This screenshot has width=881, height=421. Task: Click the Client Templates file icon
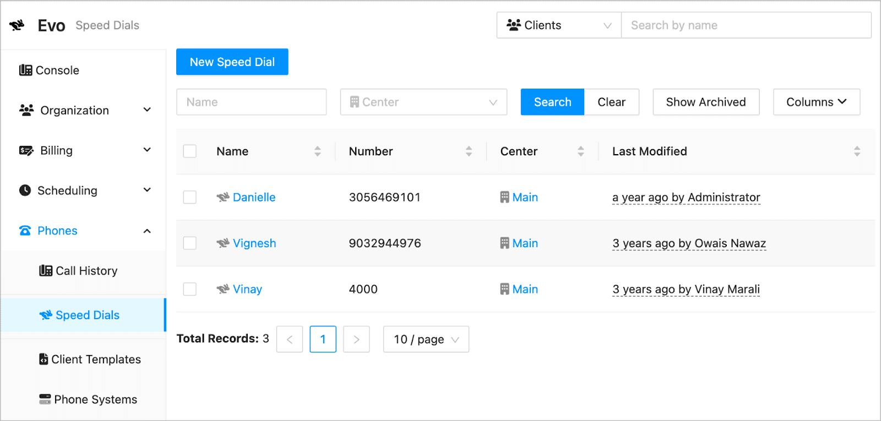(43, 359)
